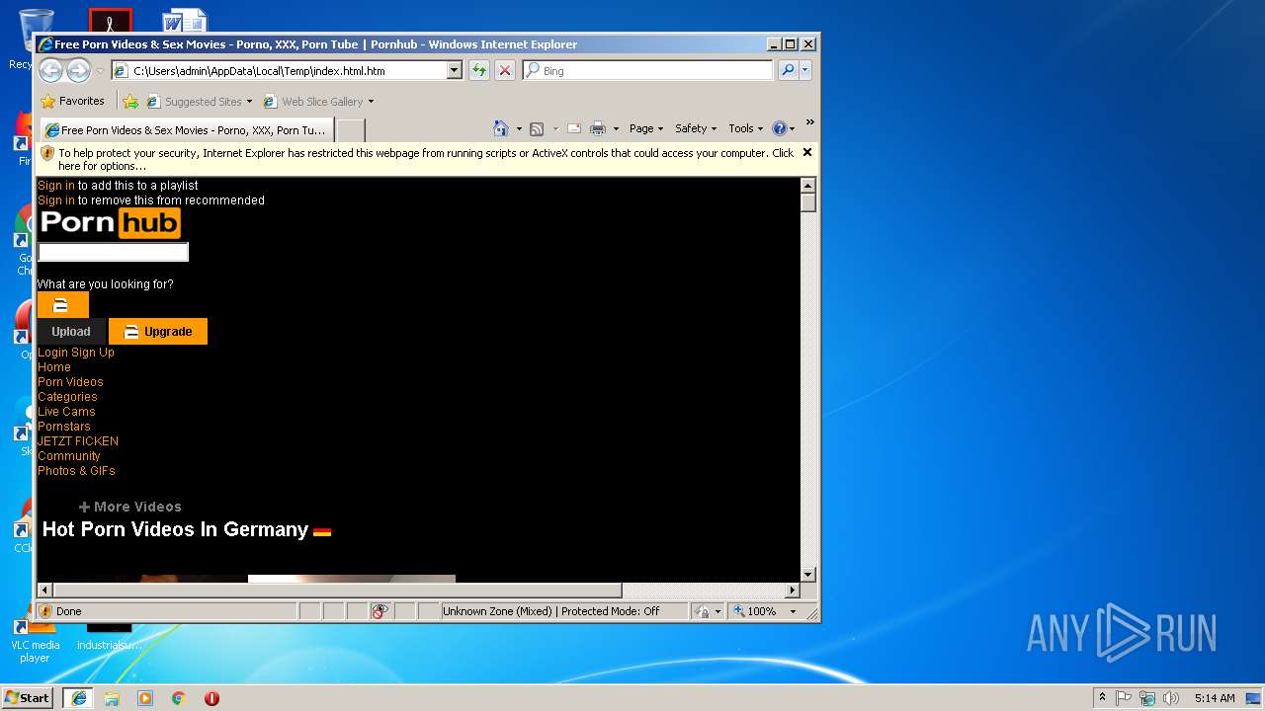Click the Home icon in command bar
This screenshot has width=1265, height=711.
pyautogui.click(x=501, y=128)
